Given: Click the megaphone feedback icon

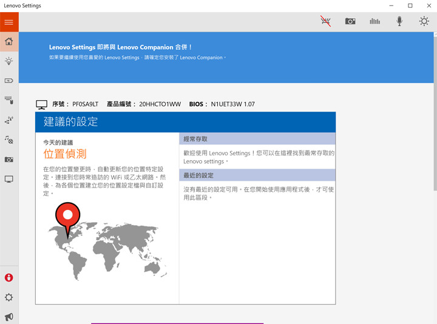Looking at the screenshot, I should tap(9, 317).
